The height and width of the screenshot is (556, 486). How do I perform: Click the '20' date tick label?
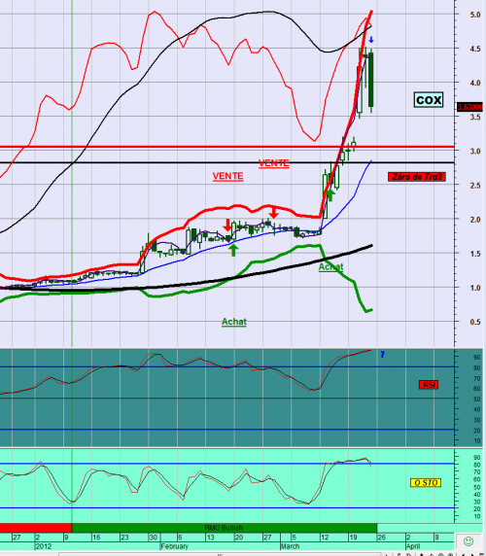tap(238, 538)
